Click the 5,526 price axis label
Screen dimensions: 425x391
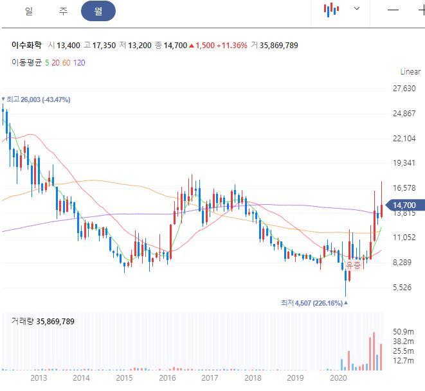[x=402, y=288]
